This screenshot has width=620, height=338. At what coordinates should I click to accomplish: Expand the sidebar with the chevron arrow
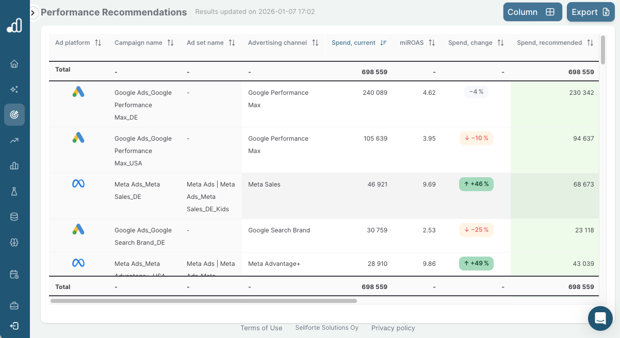click(x=34, y=12)
